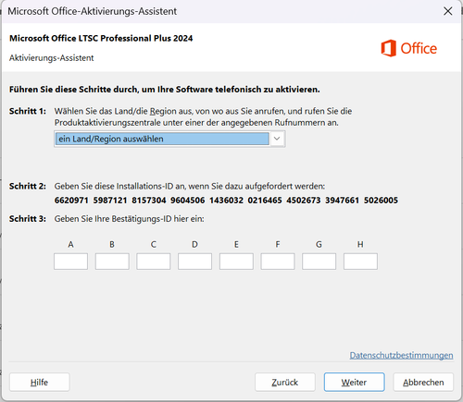Viewport: 463px width, 402px height.
Task: Click confirmation ID field B
Action: [112, 262]
